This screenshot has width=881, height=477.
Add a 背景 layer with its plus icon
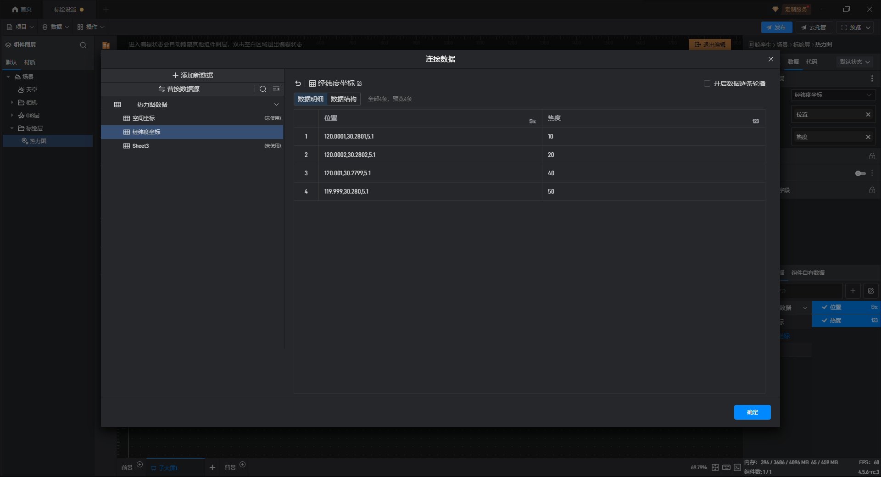[243, 465]
